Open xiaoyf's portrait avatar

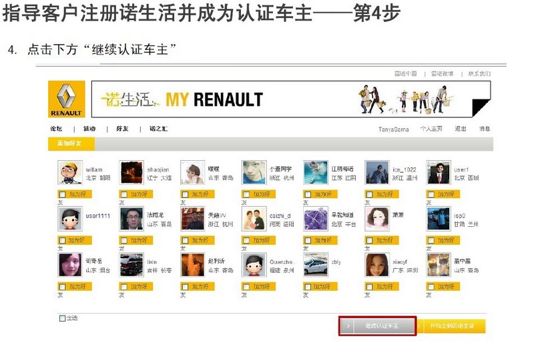click(x=377, y=265)
